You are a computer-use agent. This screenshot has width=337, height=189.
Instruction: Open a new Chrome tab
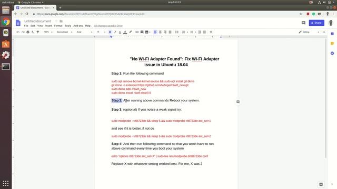coord(60,8)
